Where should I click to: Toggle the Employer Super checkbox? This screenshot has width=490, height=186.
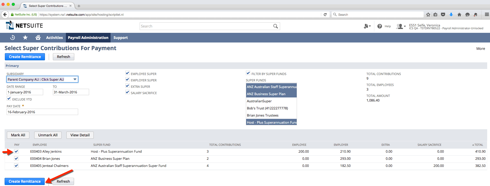coord(127,79)
